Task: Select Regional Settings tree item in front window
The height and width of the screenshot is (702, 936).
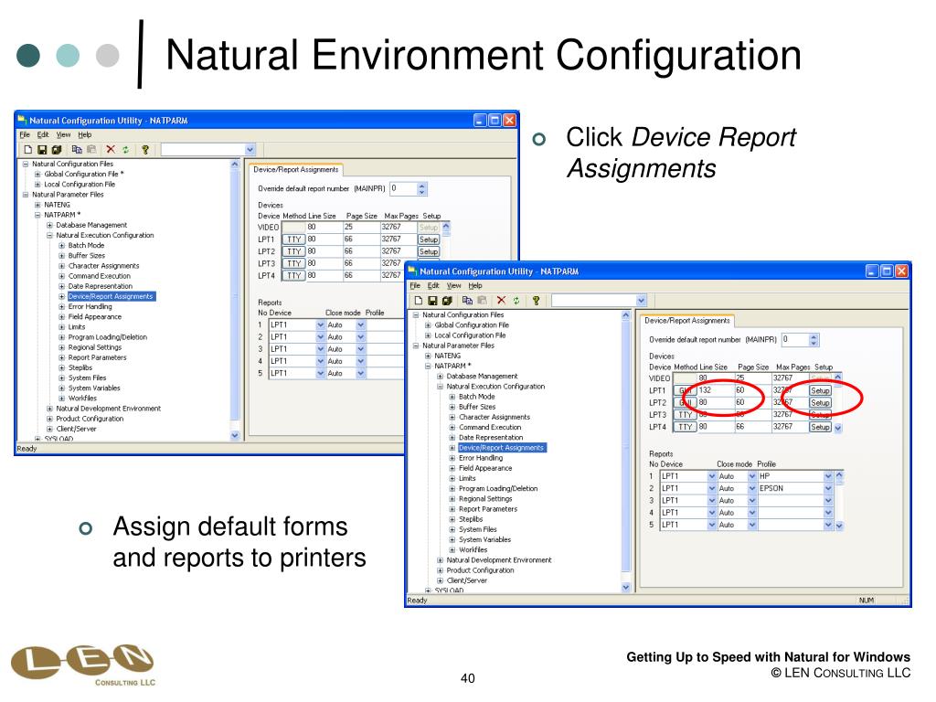Action: pos(485,498)
